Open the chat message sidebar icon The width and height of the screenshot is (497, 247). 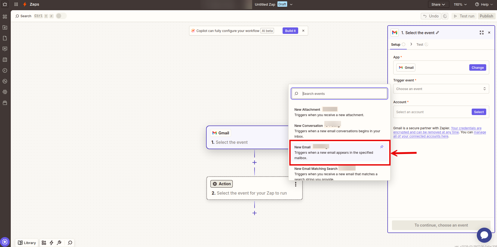pyautogui.click(x=5, y=49)
